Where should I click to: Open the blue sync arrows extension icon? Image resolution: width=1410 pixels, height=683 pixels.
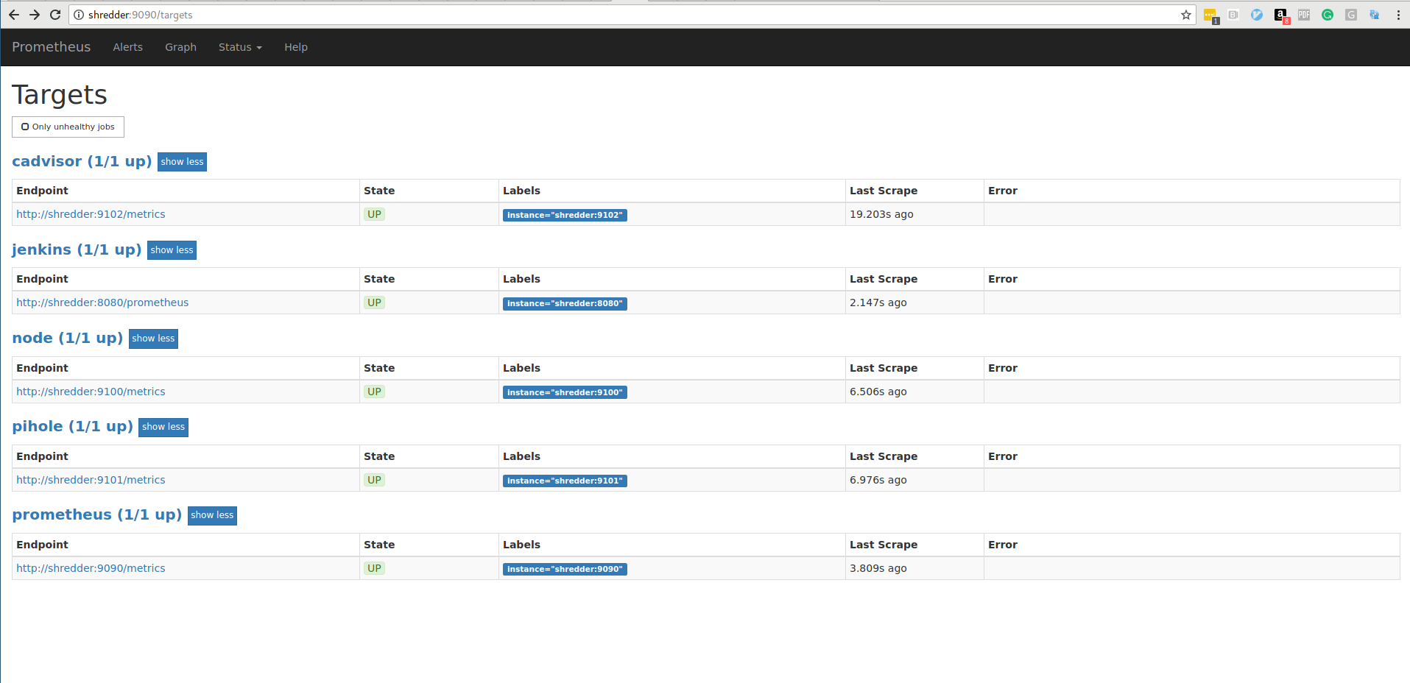click(x=1374, y=15)
